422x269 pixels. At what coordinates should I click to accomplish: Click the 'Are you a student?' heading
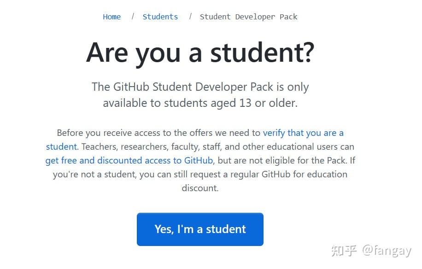coord(200,52)
